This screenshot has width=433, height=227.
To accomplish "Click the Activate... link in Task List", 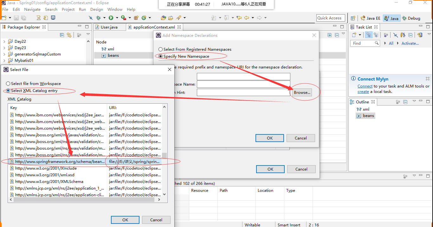I will pyautogui.click(x=410, y=43).
